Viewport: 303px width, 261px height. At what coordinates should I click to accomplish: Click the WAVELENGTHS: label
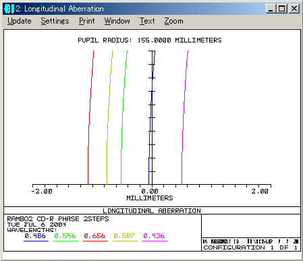point(32,230)
